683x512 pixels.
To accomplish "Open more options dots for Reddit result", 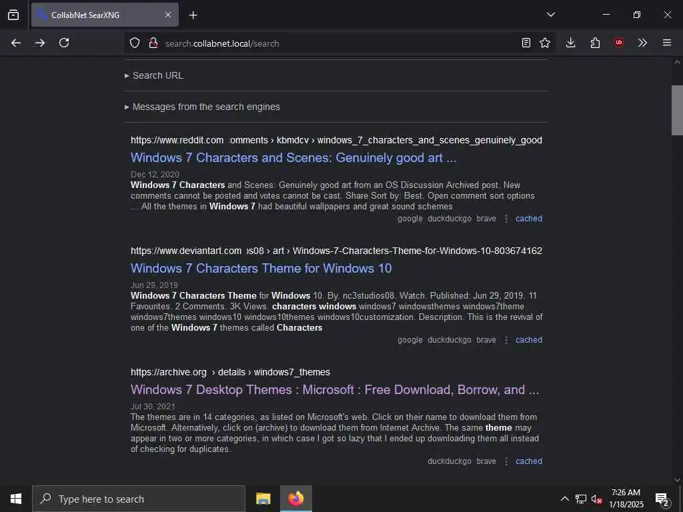I will point(506,219).
